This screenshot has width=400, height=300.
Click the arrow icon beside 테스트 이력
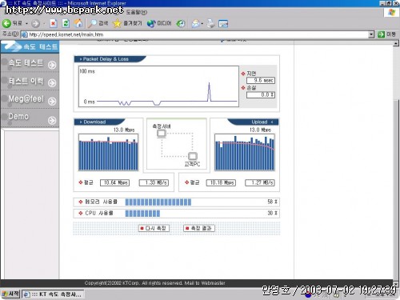pyautogui.click(x=52, y=83)
